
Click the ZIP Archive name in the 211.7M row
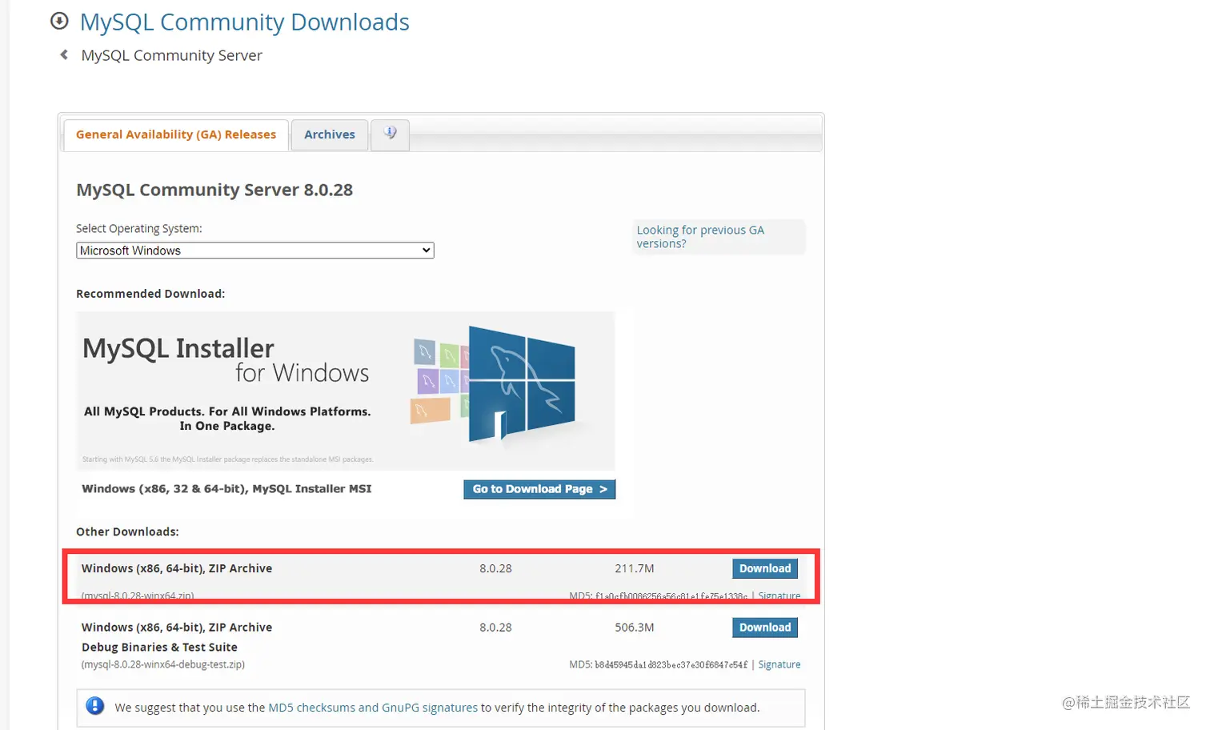pyautogui.click(x=177, y=568)
